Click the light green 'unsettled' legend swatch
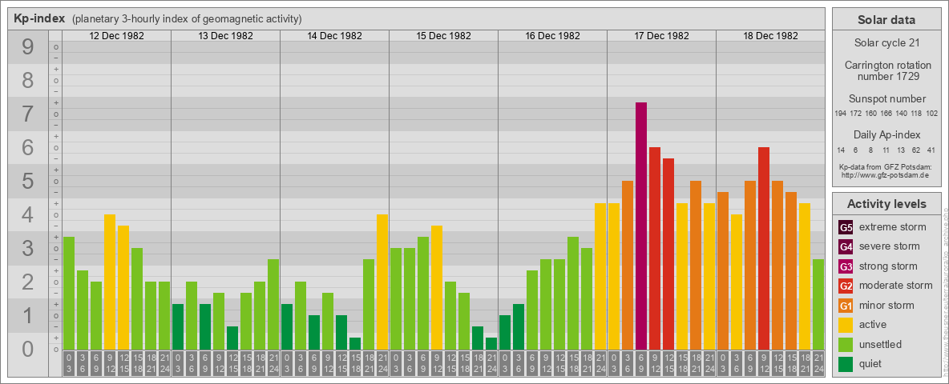 pos(846,344)
